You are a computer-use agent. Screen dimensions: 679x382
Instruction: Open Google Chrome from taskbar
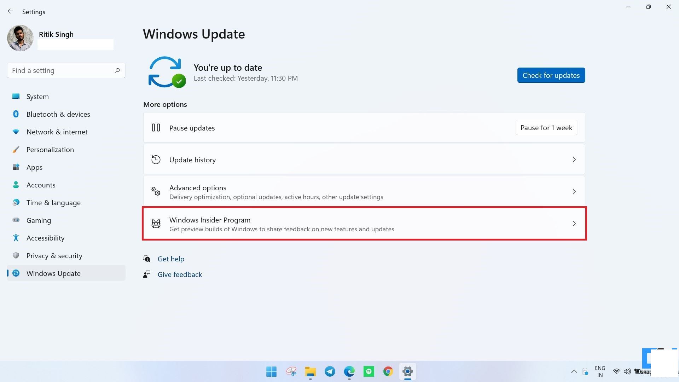388,371
